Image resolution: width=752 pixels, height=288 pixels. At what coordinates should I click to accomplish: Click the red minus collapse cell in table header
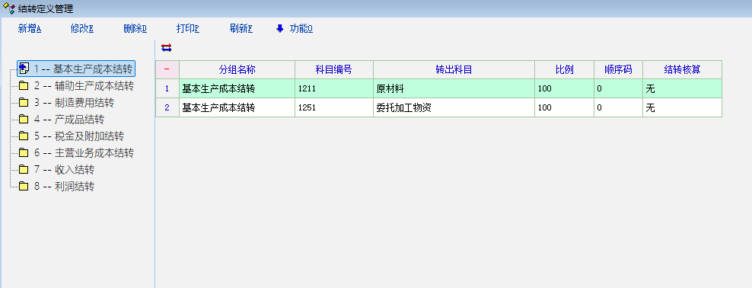167,69
